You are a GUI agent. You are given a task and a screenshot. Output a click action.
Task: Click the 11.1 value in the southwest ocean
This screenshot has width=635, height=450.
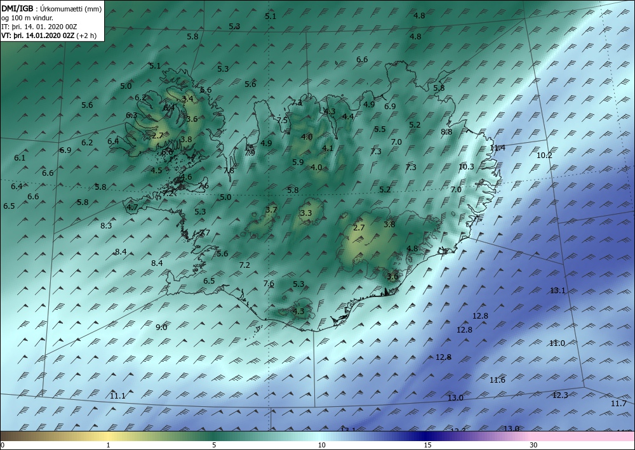(117, 396)
